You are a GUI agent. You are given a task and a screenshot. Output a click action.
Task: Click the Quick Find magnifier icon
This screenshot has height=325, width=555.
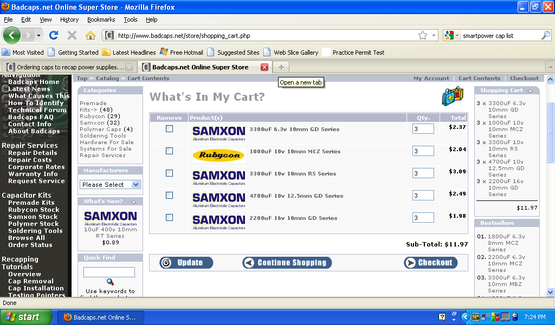pos(110,282)
